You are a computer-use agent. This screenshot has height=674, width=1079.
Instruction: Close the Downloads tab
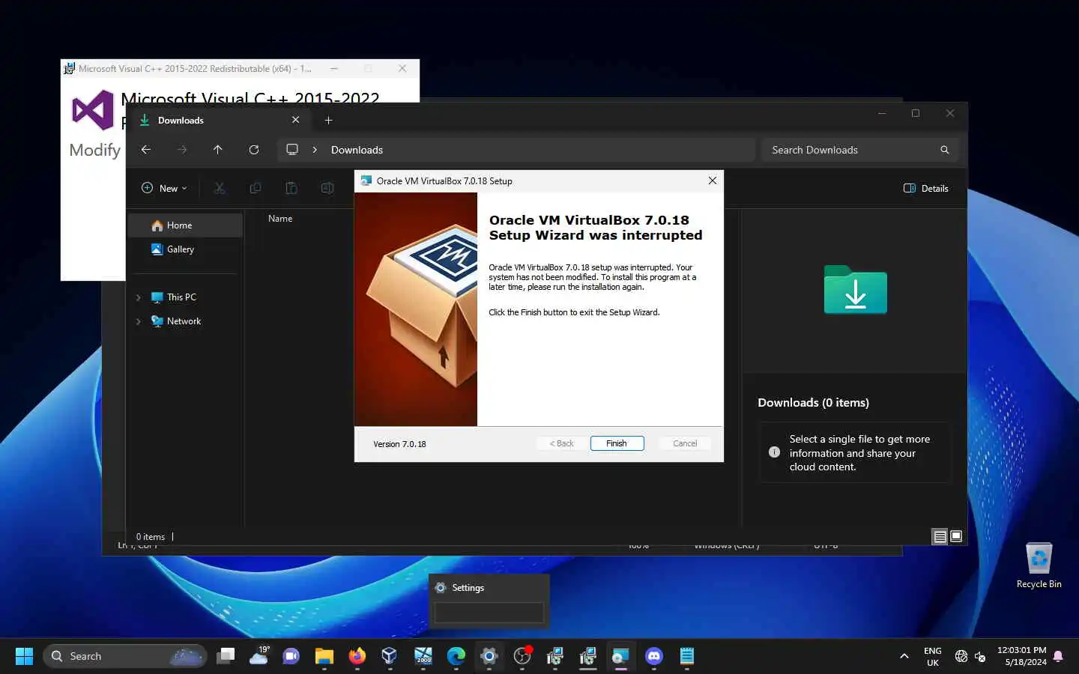tap(296, 120)
